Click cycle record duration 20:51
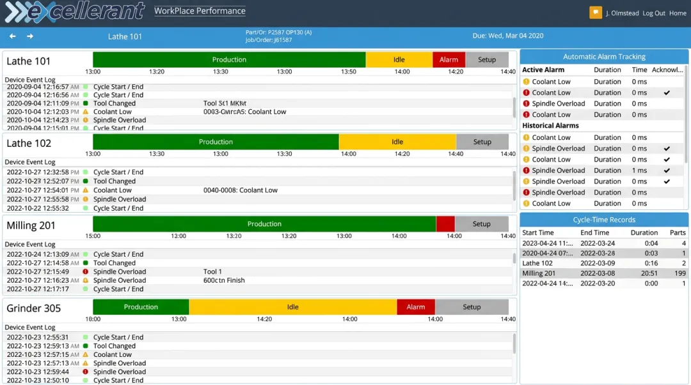 (x=649, y=273)
